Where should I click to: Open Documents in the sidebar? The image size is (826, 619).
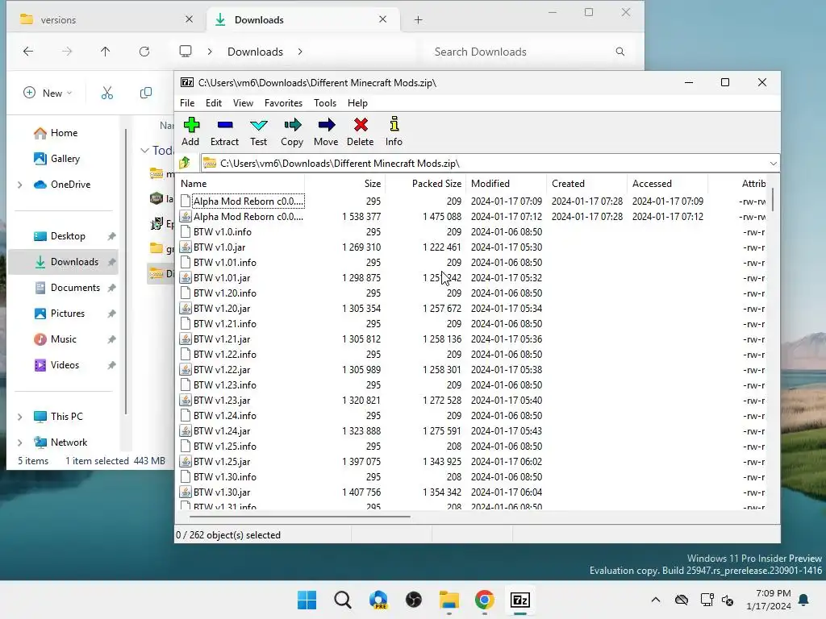[67, 288]
